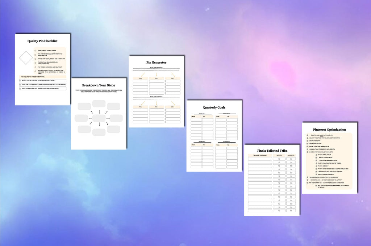
Task: Click the 'Quarterly Goals' heading
Action: click(214, 108)
